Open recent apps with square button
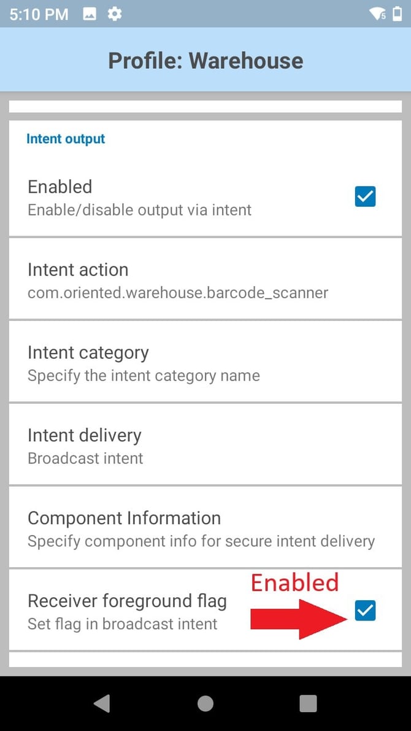This screenshot has height=731, width=411. click(x=308, y=703)
